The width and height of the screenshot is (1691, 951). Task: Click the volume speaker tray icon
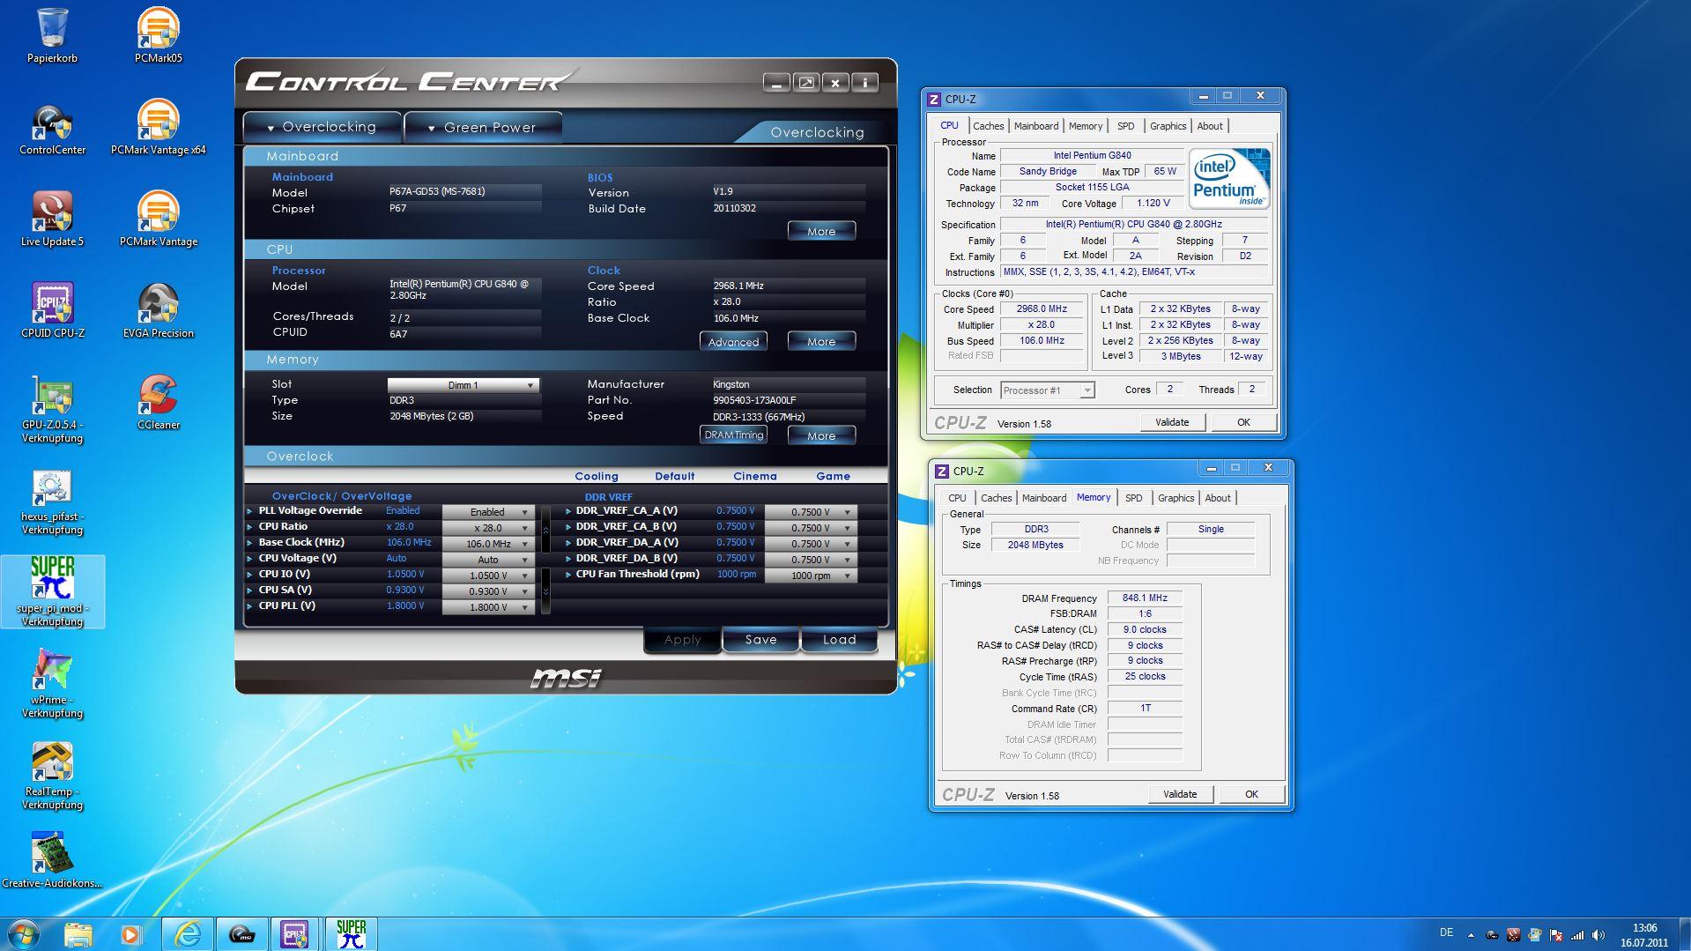click(x=1598, y=935)
